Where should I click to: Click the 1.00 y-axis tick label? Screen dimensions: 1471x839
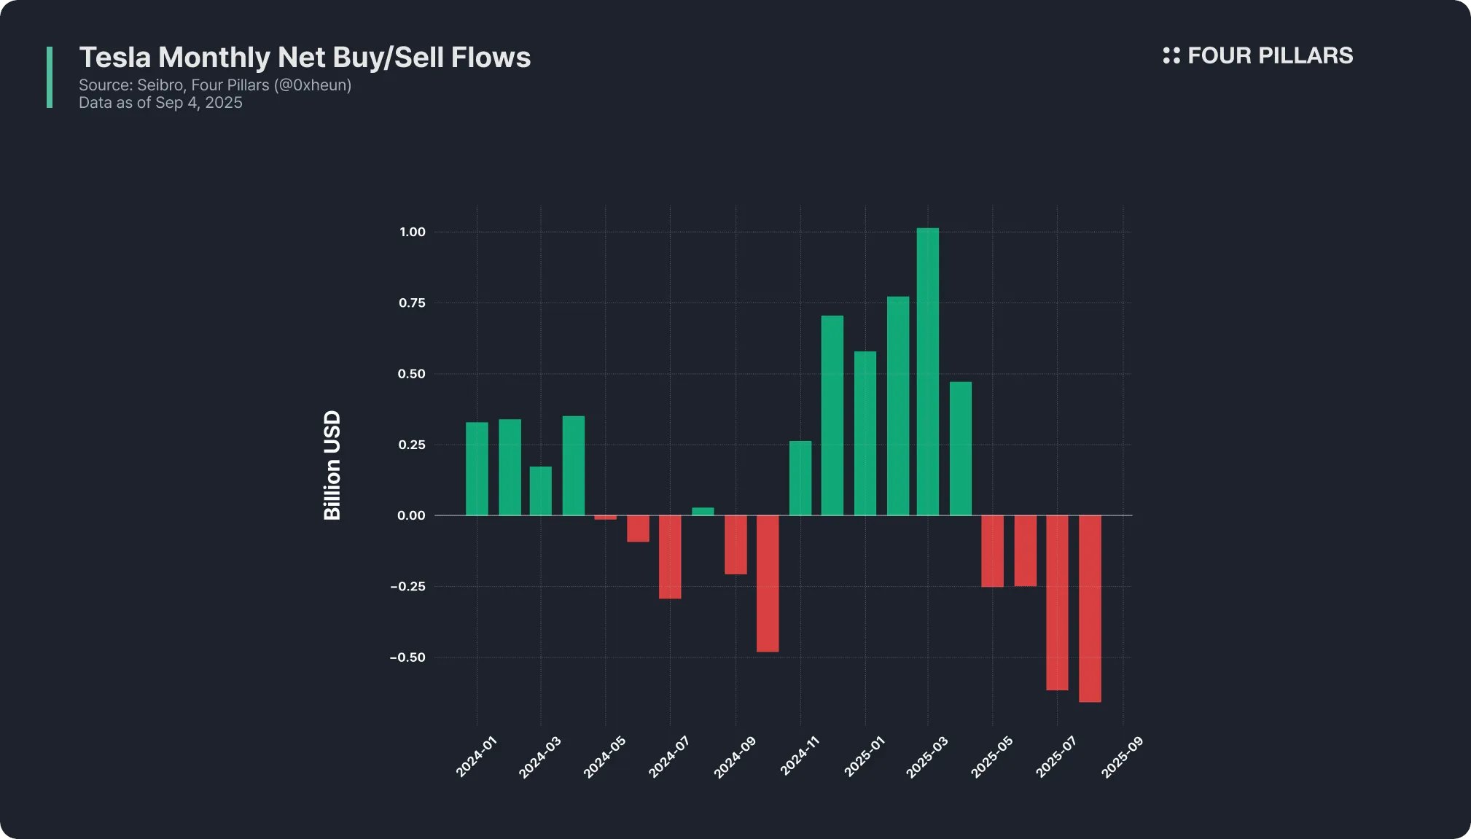[412, 232]
